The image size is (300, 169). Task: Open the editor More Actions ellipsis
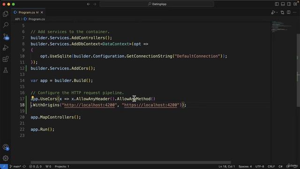coord(295,13)
